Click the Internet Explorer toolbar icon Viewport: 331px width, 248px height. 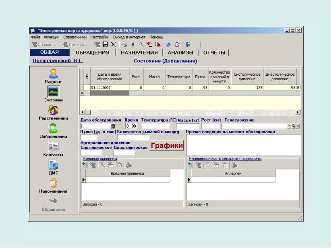168,45
